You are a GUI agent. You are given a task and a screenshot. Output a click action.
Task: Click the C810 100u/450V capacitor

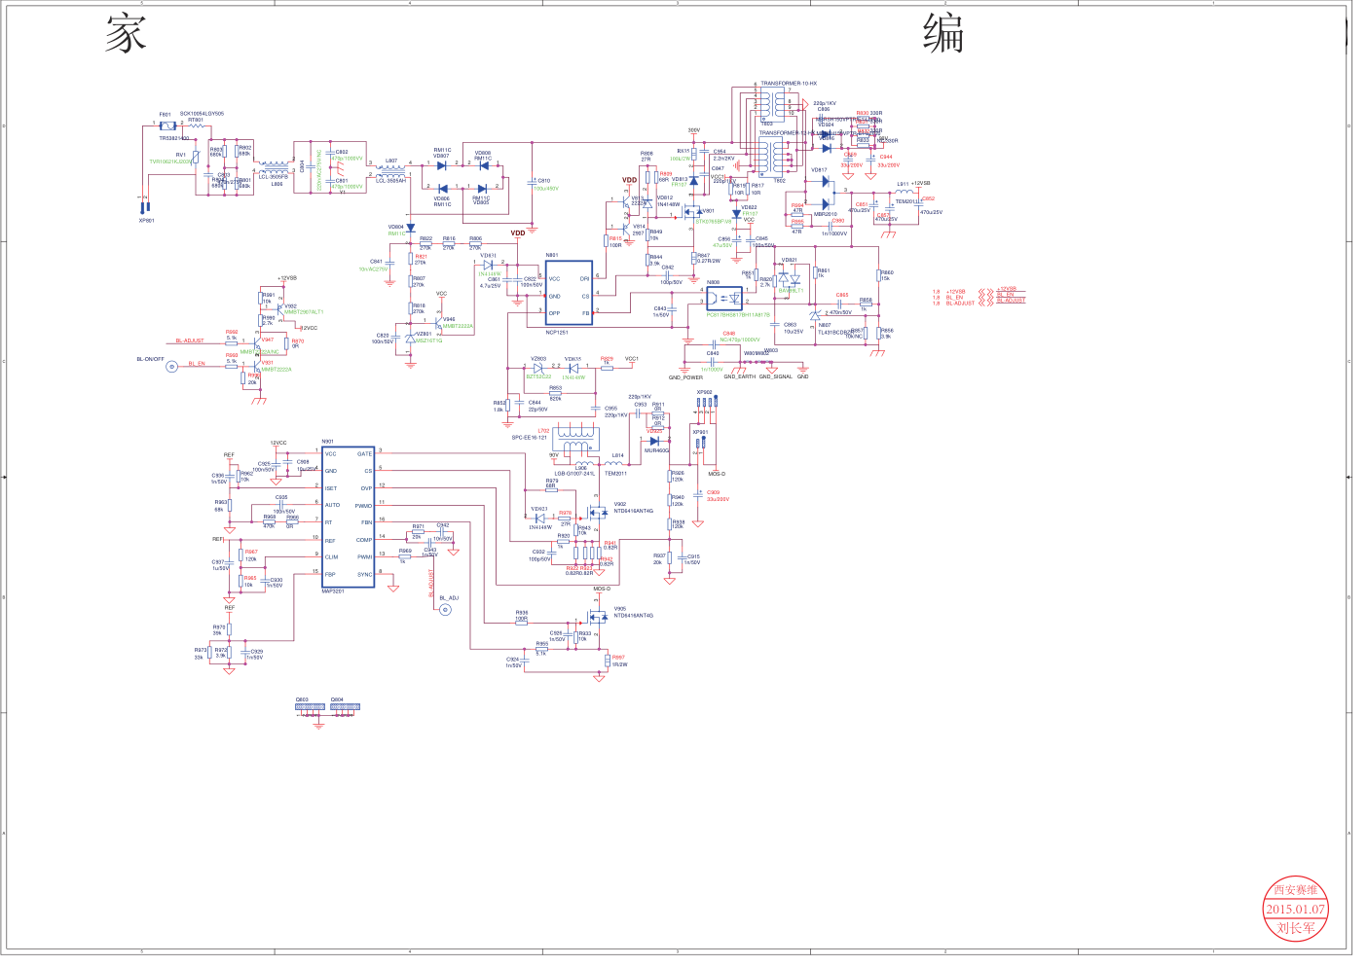(x=532, y=182)
